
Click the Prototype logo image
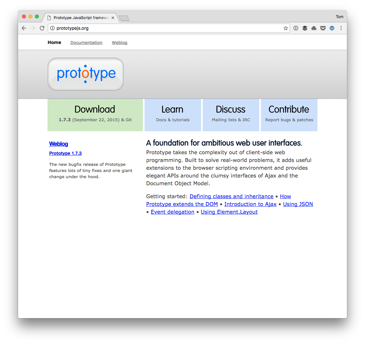point(86,74)
